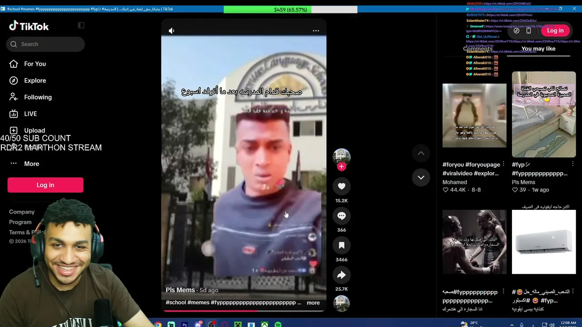The image size is (582, 327).
Task: Click the 44.4K likes heart icon
Action: (446, 190)
